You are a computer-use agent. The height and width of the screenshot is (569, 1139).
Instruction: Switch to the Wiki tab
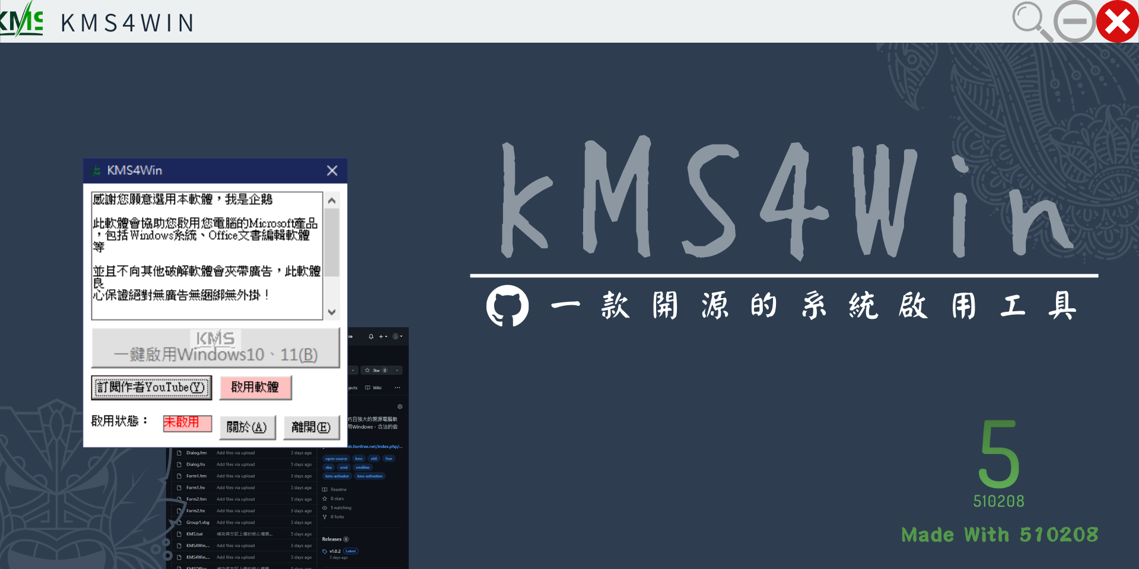[x=375, y=388]
